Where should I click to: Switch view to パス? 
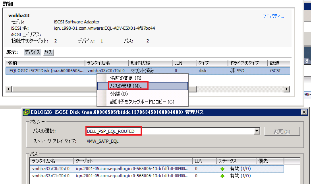[x=48, y=52]
